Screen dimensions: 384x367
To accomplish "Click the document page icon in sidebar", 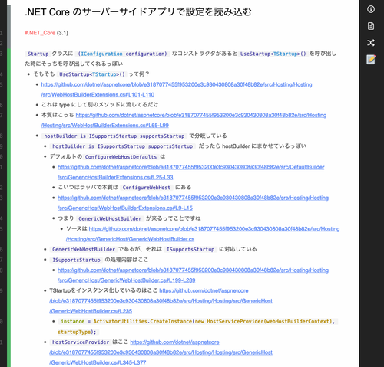I will pos(371,26).
